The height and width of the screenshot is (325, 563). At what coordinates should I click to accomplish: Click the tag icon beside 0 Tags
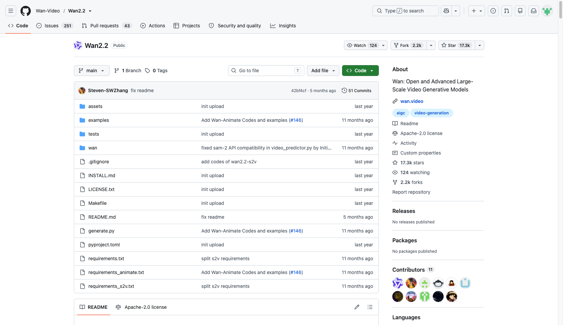click(x=147, y=71)
